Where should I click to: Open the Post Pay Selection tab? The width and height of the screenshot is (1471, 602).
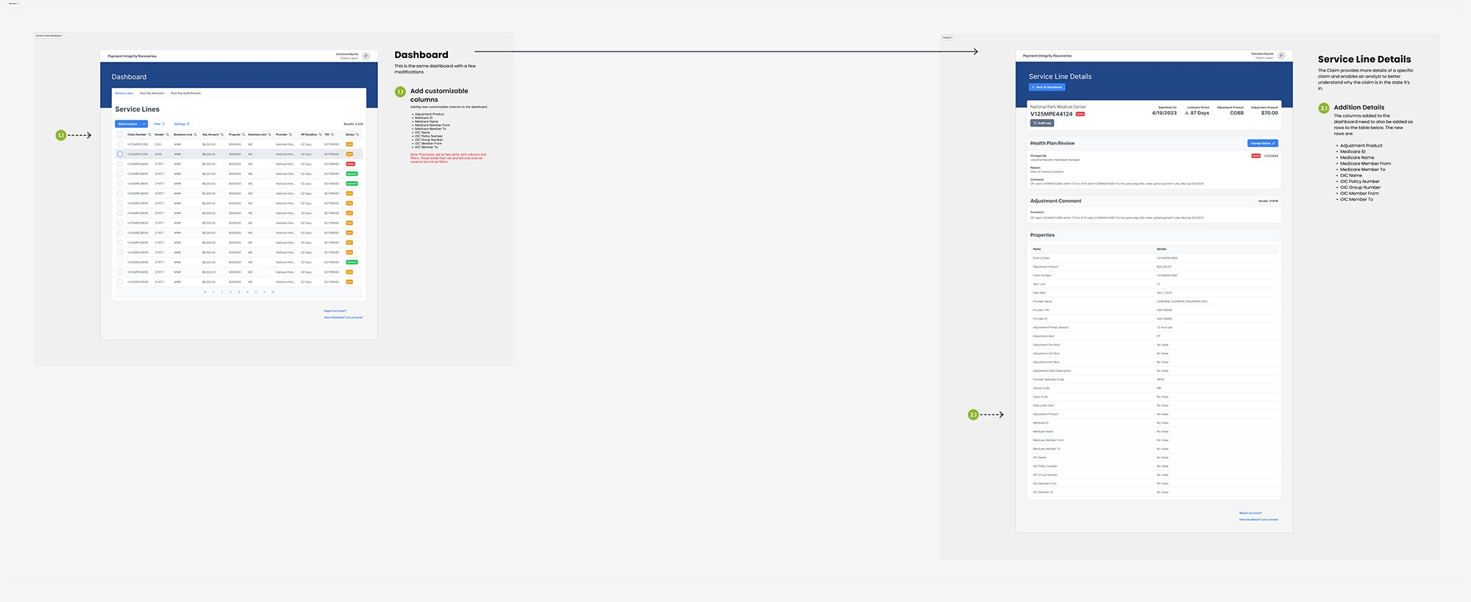tap(152, 93)
